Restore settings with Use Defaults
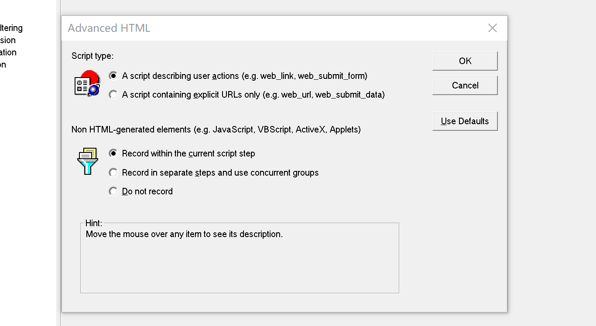596x326 pixels. point(465,121)
